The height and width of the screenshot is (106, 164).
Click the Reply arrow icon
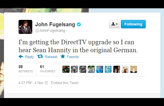click(x=21, y=56)
